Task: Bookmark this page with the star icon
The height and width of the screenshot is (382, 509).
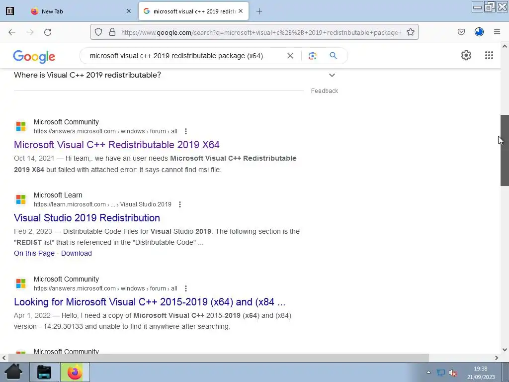Action: click(410, 32)
